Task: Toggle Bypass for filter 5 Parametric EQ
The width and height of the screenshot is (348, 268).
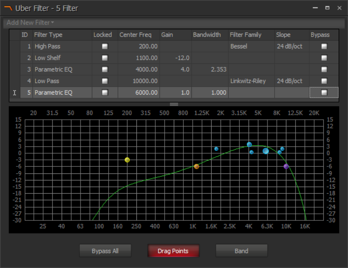Action: pos(324,92)
